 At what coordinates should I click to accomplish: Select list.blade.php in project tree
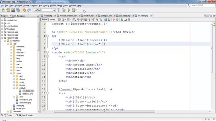tap(28, 94)
